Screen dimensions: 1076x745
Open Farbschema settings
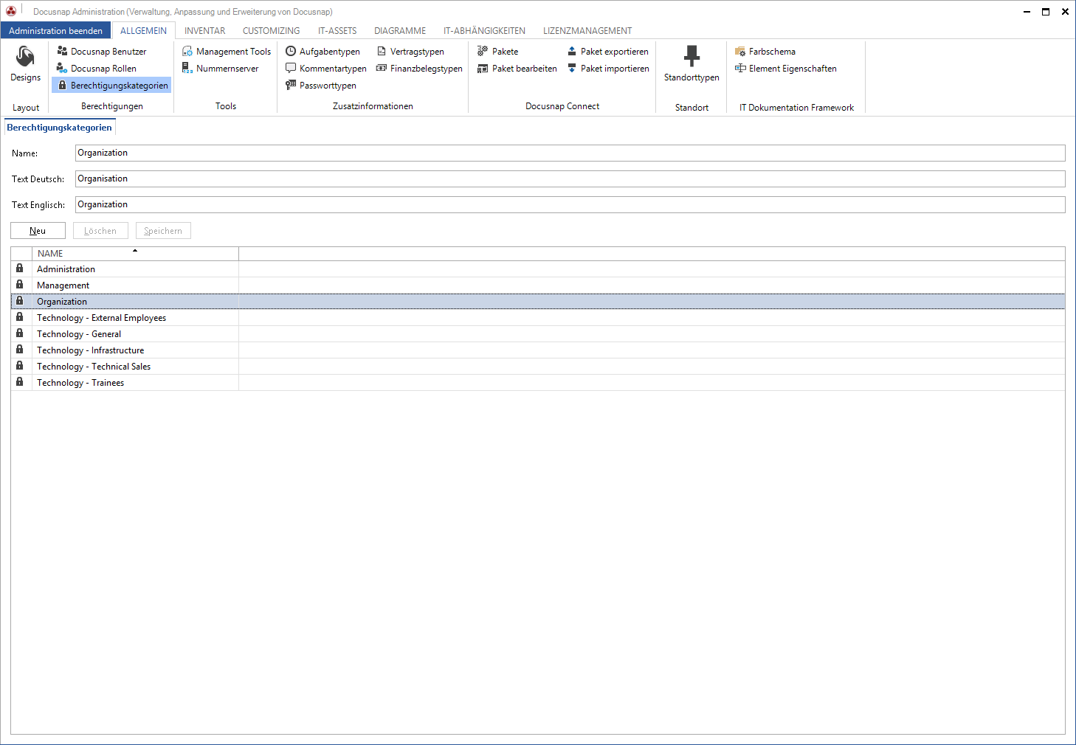[x=765, y=52]
